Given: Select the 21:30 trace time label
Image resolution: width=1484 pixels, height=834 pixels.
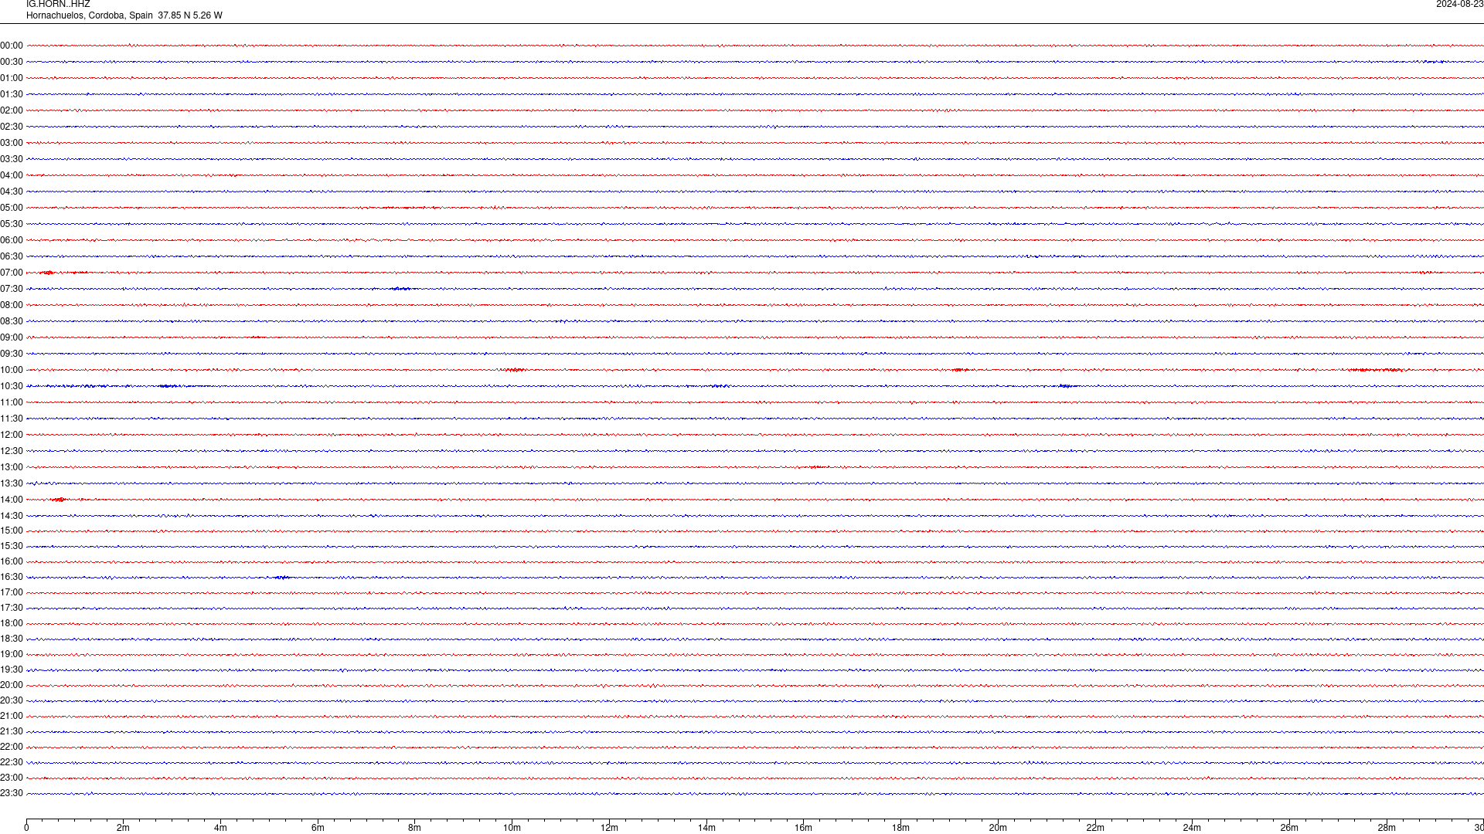Looking at the screenshot, I should point(12,731).
